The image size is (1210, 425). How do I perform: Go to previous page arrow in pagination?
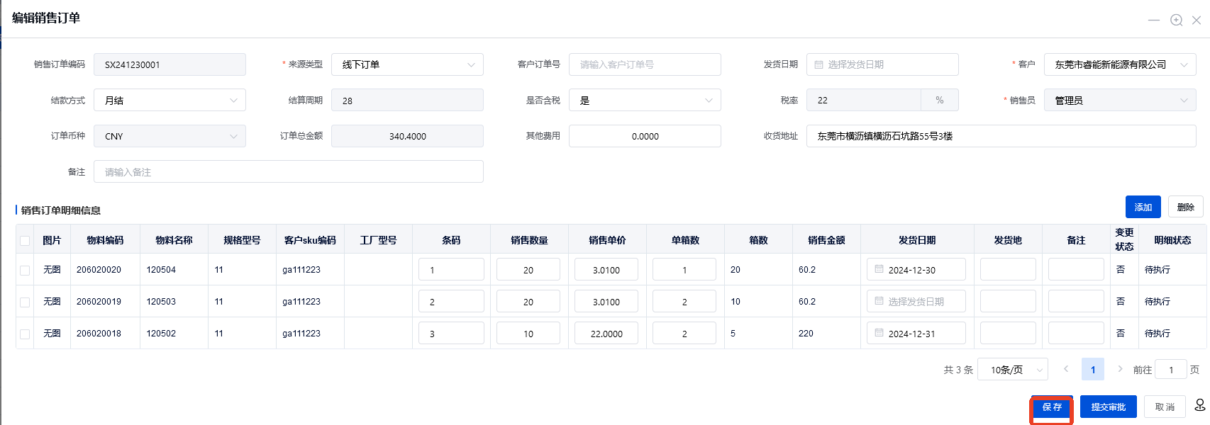click(1065, 369)
